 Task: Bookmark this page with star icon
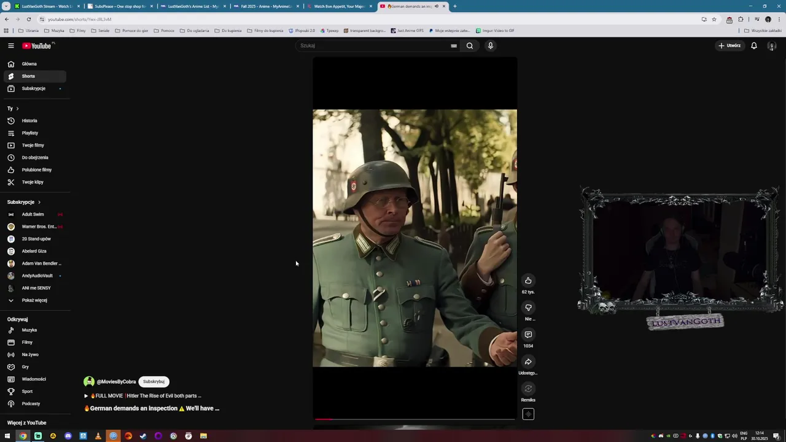(714, 19)
